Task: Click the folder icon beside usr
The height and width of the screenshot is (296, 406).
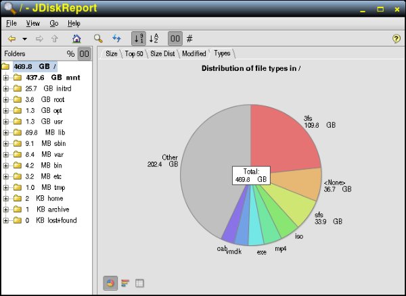Action: click(18, 122)
